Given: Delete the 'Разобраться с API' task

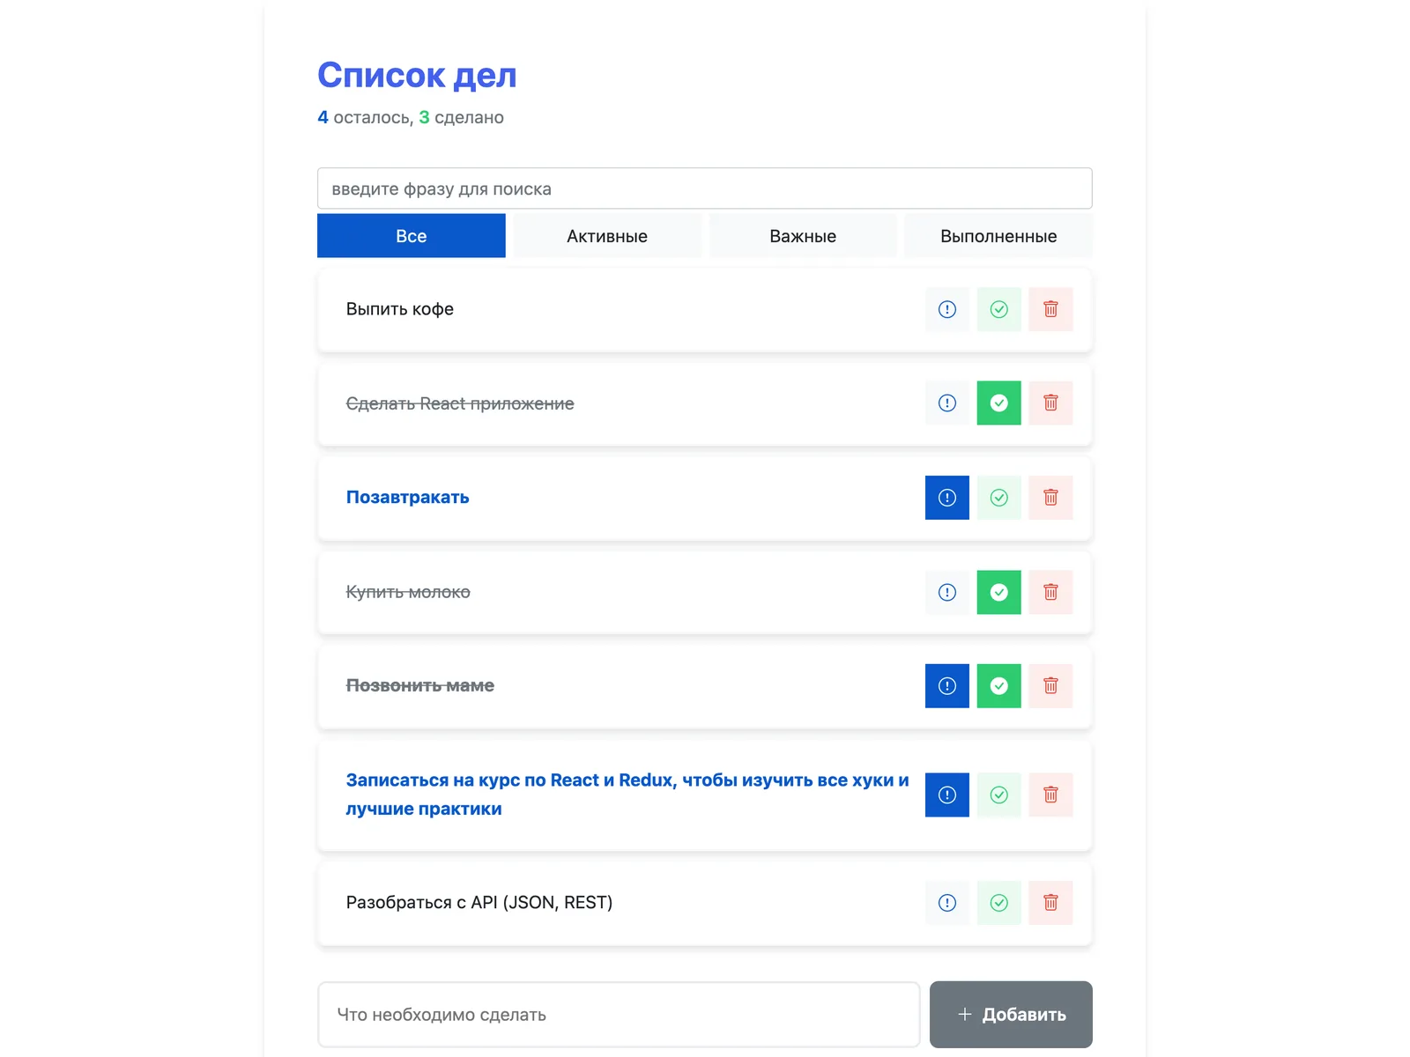Looking at the screenshot, I should pos(1050,903).
